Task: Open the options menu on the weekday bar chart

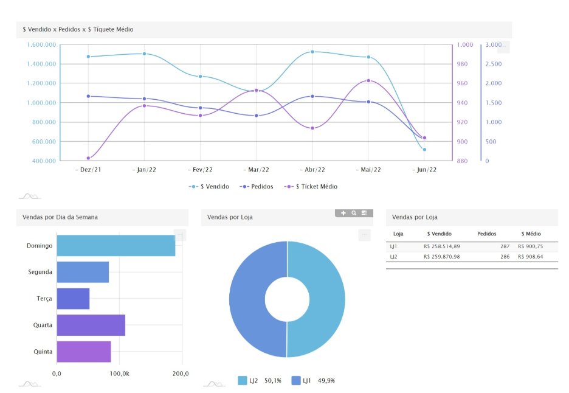Action: (179, 235)
